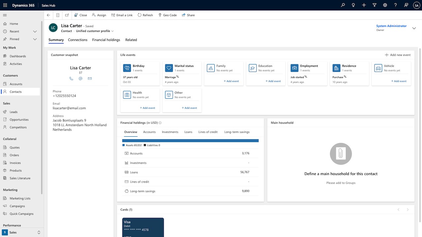Click the advanced find filter icon
422x237 pixels.
(375, 5)
